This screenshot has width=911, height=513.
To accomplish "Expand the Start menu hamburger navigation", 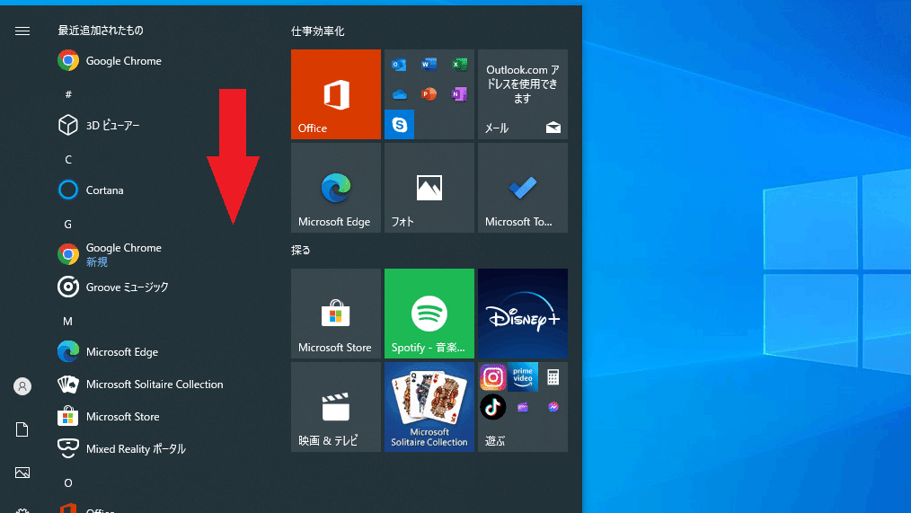I will click(22, 31).
